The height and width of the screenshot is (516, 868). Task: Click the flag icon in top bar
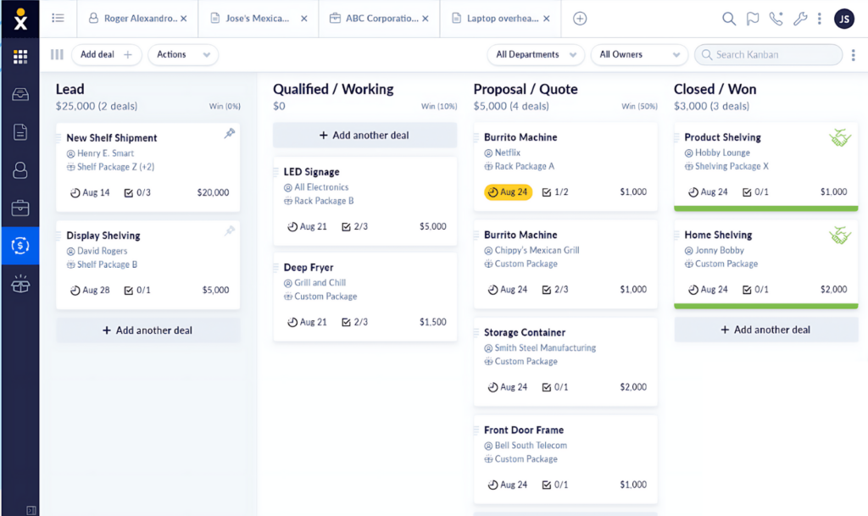tap(753, 19)
